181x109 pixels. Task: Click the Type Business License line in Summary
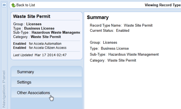pyautogui.click(x=109, y=48)
